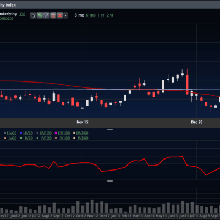The width and height of the screenshot is (220, 220).
Task: Click the magenta HV180 color swatch
Action: pyautogui.click(x=56, y=133)
